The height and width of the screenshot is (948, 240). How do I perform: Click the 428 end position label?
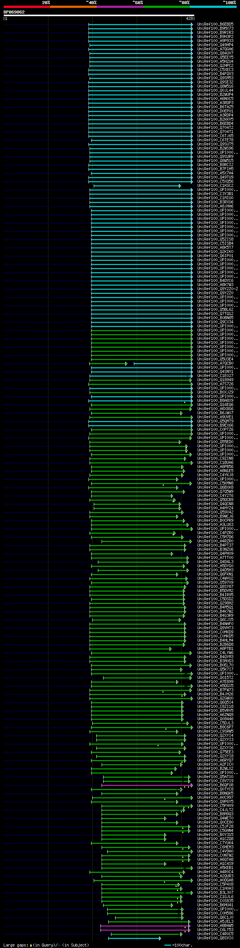click(189, 18)
